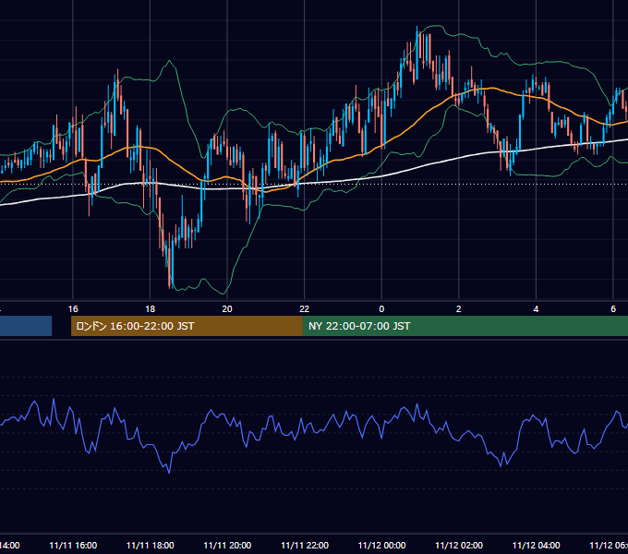
Task: Click hour label 4 on chart axis
Action: tap(536, 309)
